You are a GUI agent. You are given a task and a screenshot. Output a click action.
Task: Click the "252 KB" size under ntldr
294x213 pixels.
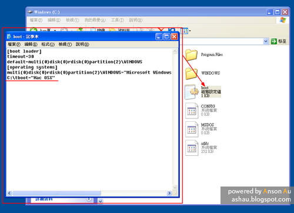point(208,151)
